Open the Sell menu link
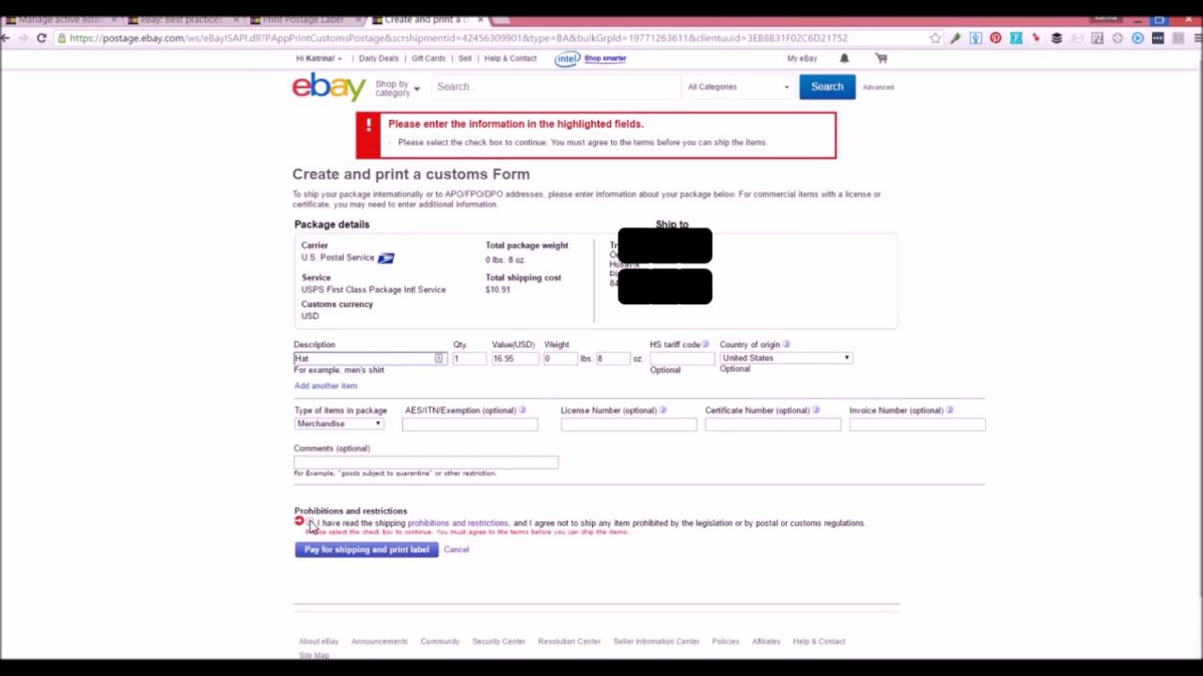1203x676 pixels. pos(464,58)
